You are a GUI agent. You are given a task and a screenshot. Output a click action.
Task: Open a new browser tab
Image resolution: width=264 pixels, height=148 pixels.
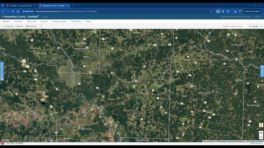[x=73, y=6]
